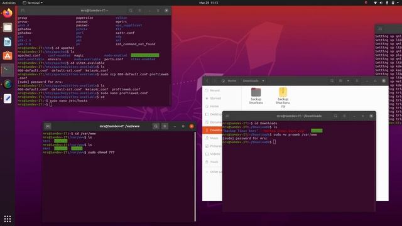Open title dropdown of top-left terminal
This screenshot has height=226, width=402.
[94, 11]
